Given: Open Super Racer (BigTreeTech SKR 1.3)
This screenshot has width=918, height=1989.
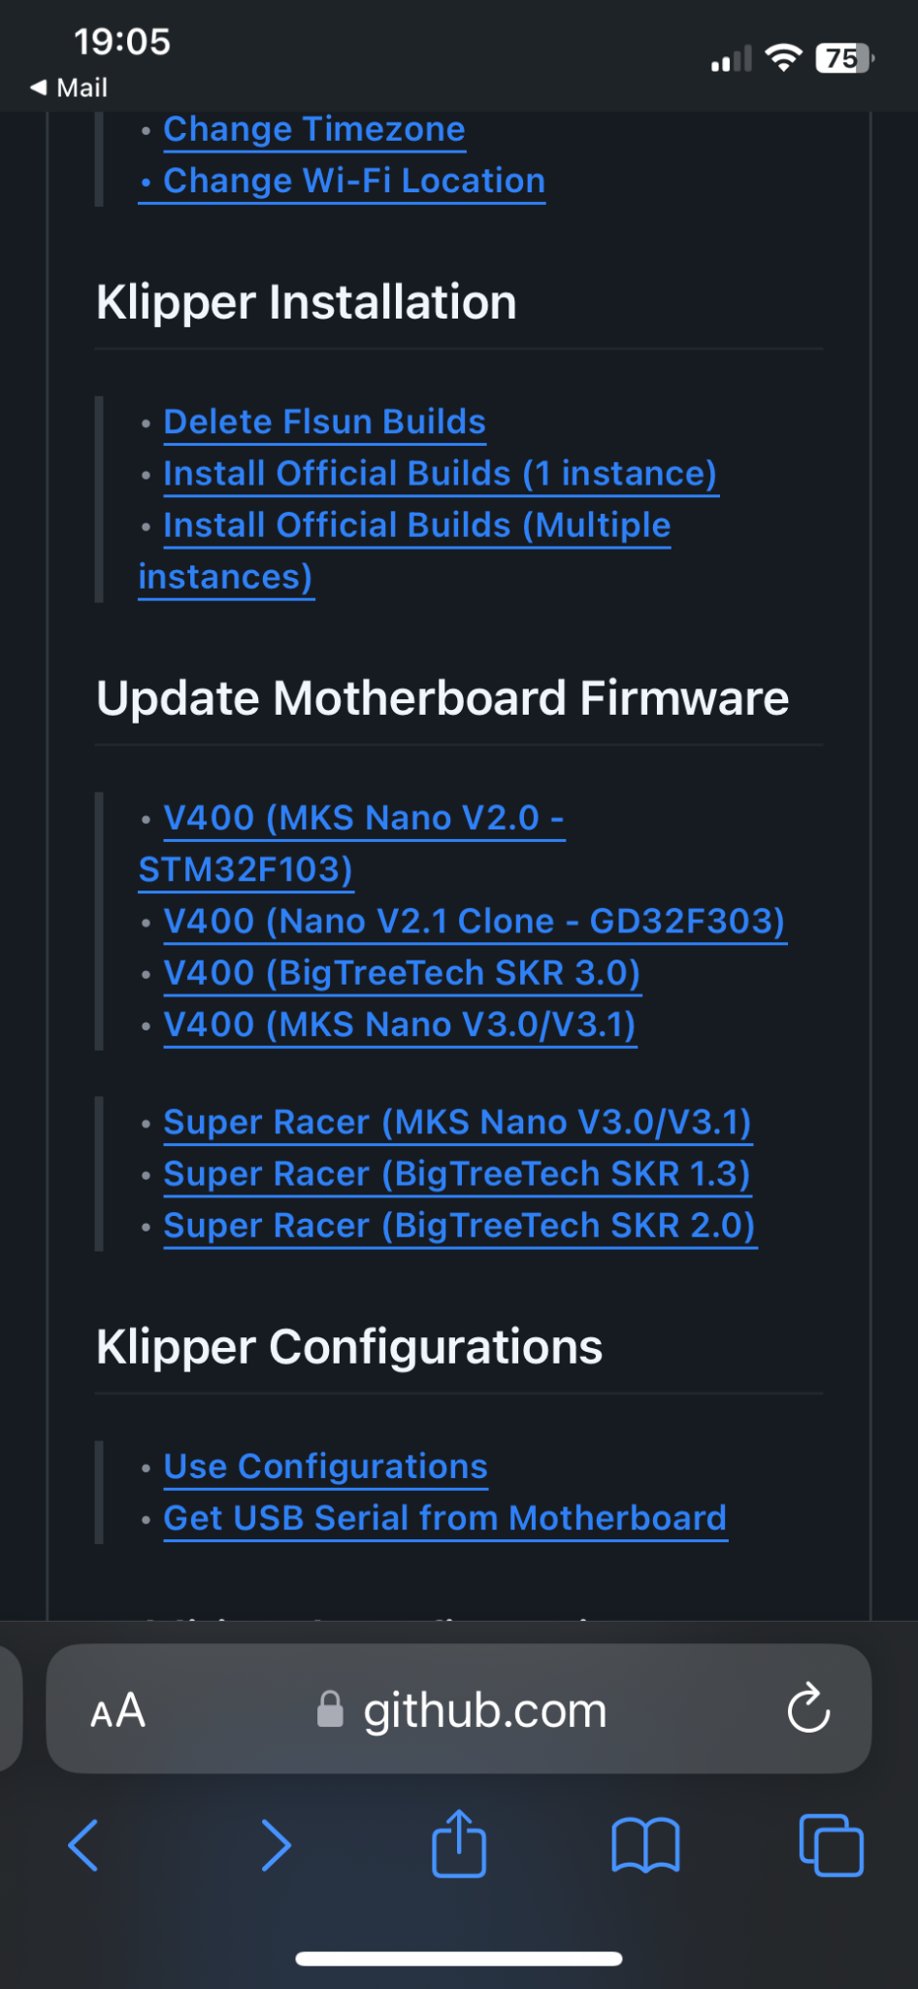Looking at the screenshot, I should pyautogui.click(x=457, y=1174).
